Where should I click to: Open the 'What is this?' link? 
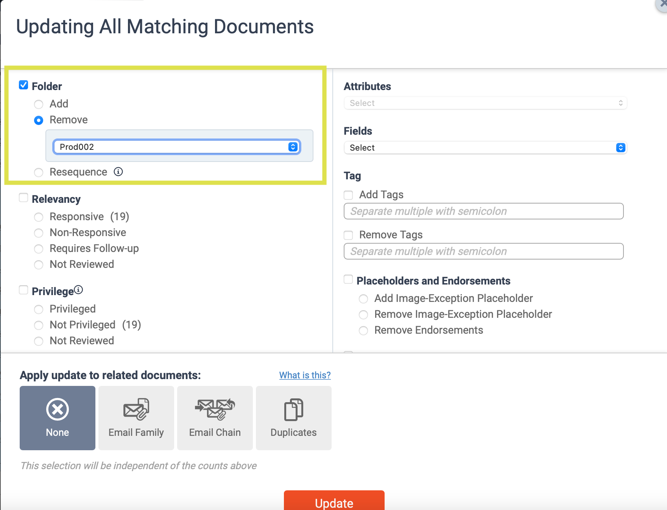point(305,375)
